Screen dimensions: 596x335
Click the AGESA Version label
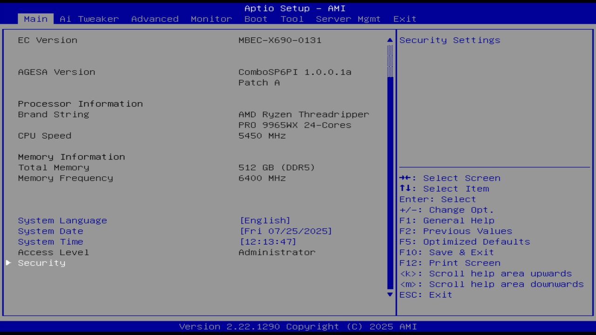57,72
